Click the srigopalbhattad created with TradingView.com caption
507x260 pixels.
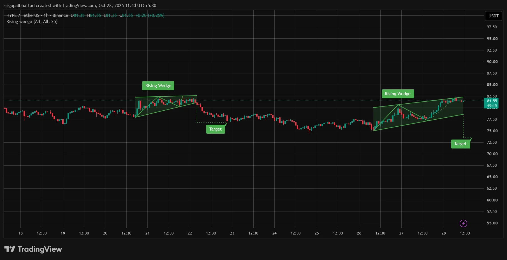pyautogui.click(x=80, y=6)
